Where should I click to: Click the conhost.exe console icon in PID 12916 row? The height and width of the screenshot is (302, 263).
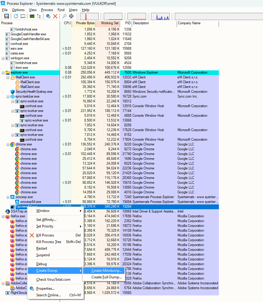(x=22, y=106)
